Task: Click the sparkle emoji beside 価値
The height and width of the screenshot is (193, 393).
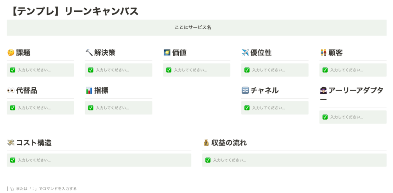Action: pos(167,53)
